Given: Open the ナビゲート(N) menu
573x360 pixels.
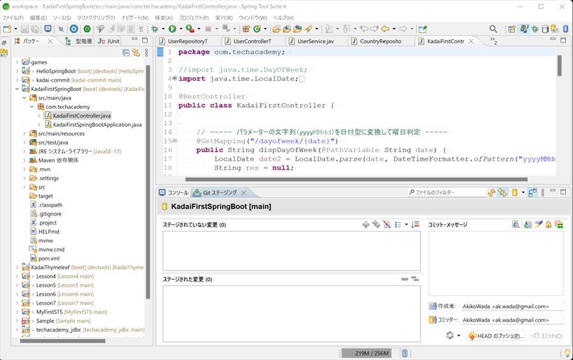Looking at the screenshot, I should coord(134,18).
